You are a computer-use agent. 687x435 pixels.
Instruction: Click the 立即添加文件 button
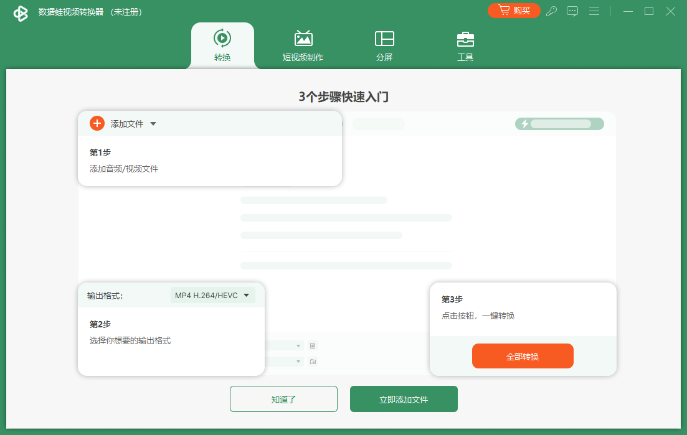[x=404, y=399]
